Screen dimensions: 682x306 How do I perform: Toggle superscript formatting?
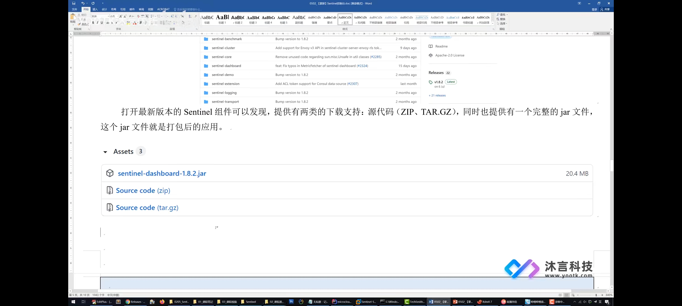pyautogui.click(x=116, y=23)
